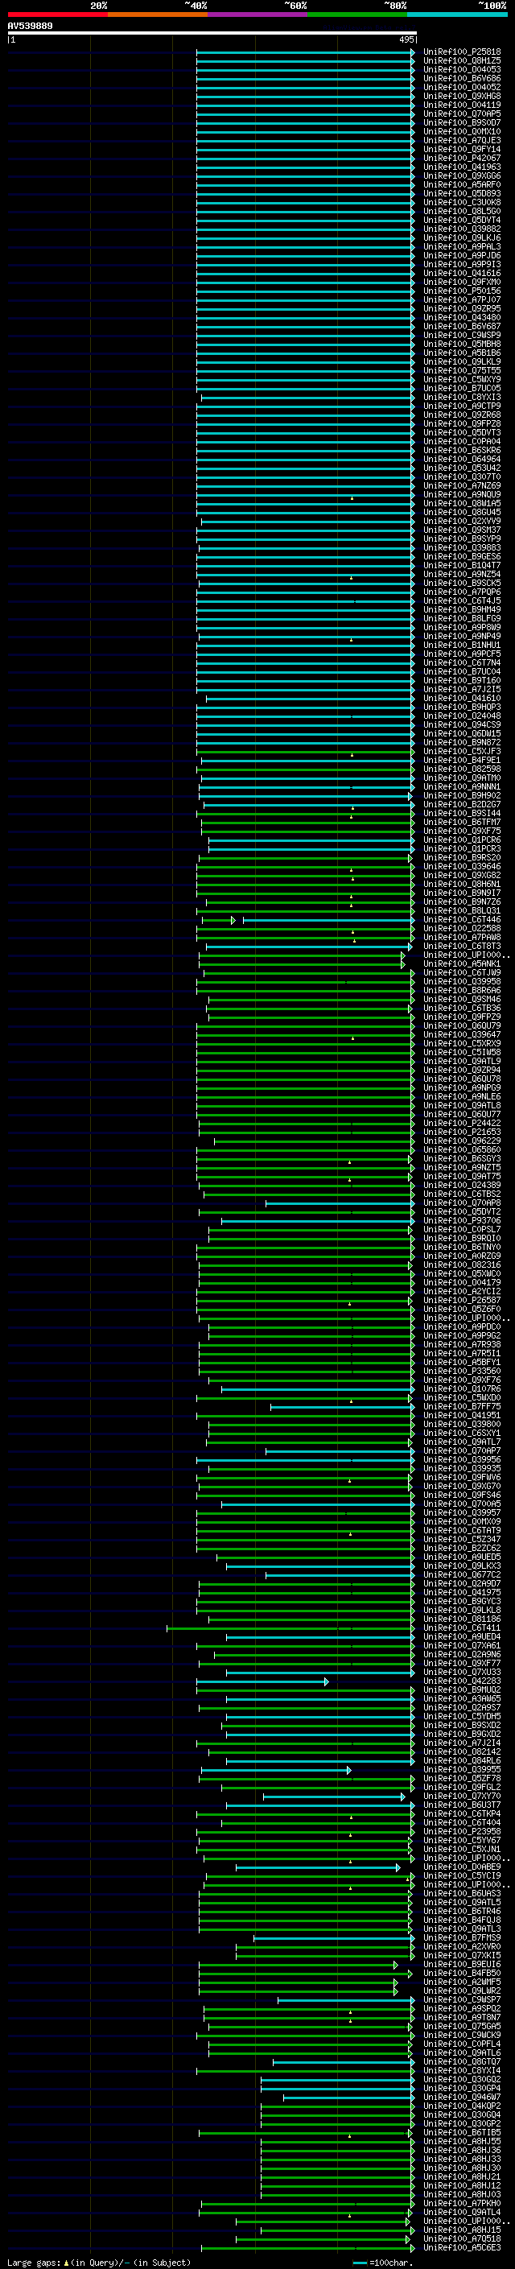Select hit label UniRef100_Q30GP4

462,2088
